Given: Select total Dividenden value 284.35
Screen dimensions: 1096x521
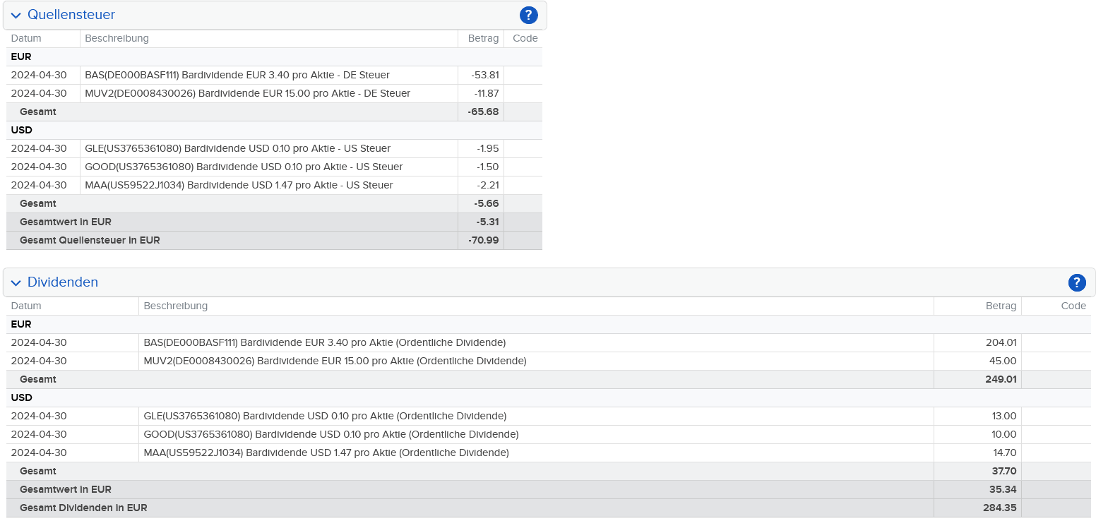Looking at the screenshot, I should click(1000, 508).
